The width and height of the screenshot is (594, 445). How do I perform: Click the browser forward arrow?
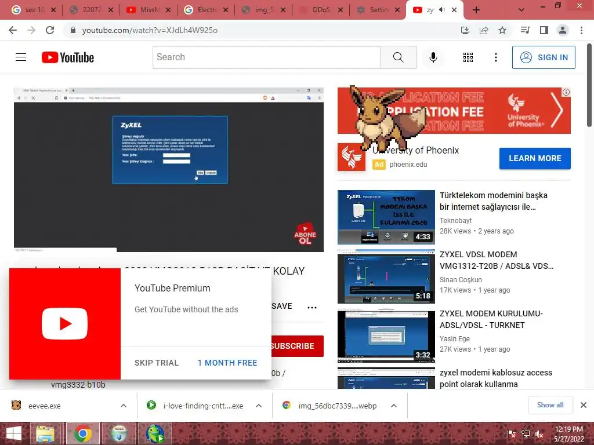click(x=31, y=30)
